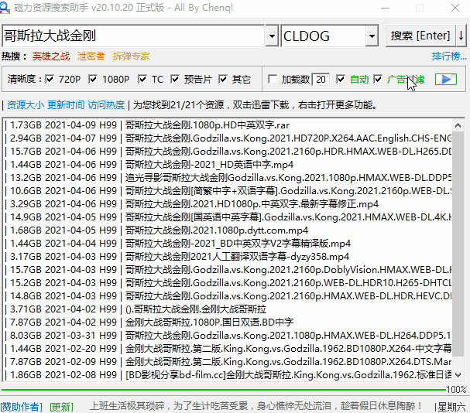Click the vertical scrollbar thumb of results

tap(458, 244)
